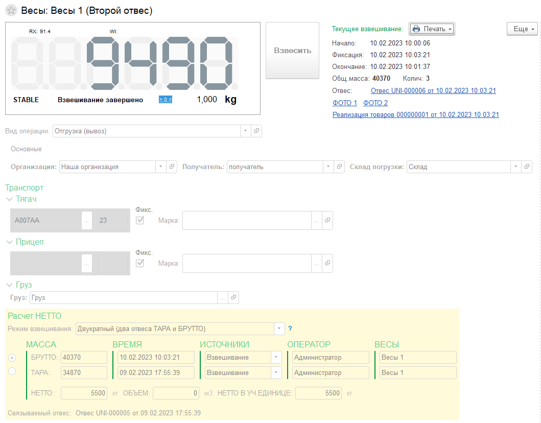Click open icon beside Склад погрузки field
This screenshot has height=423, width=541.
coord(527,167)
